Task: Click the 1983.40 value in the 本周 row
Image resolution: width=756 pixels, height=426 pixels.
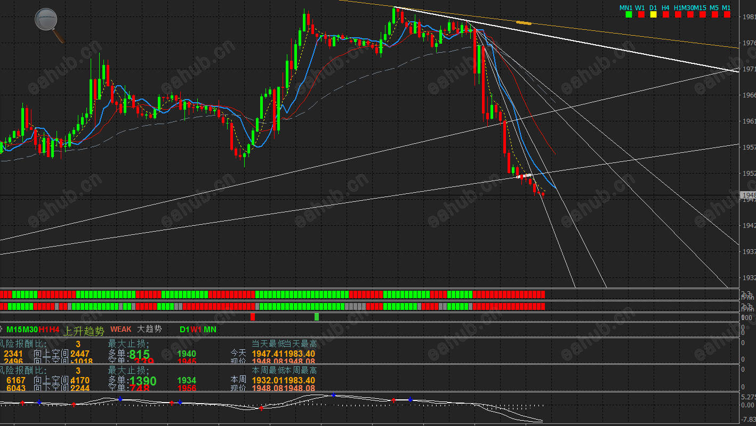Action: click(x=299, y=380)
